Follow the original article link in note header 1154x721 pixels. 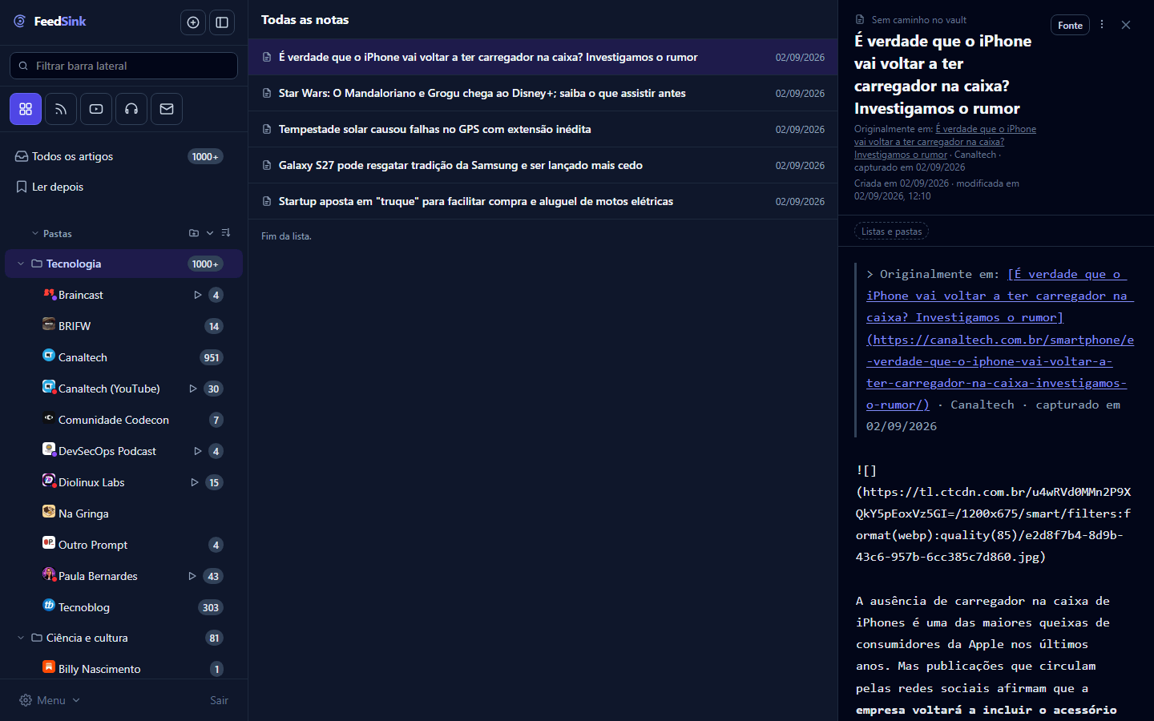(x=945, y=142)
